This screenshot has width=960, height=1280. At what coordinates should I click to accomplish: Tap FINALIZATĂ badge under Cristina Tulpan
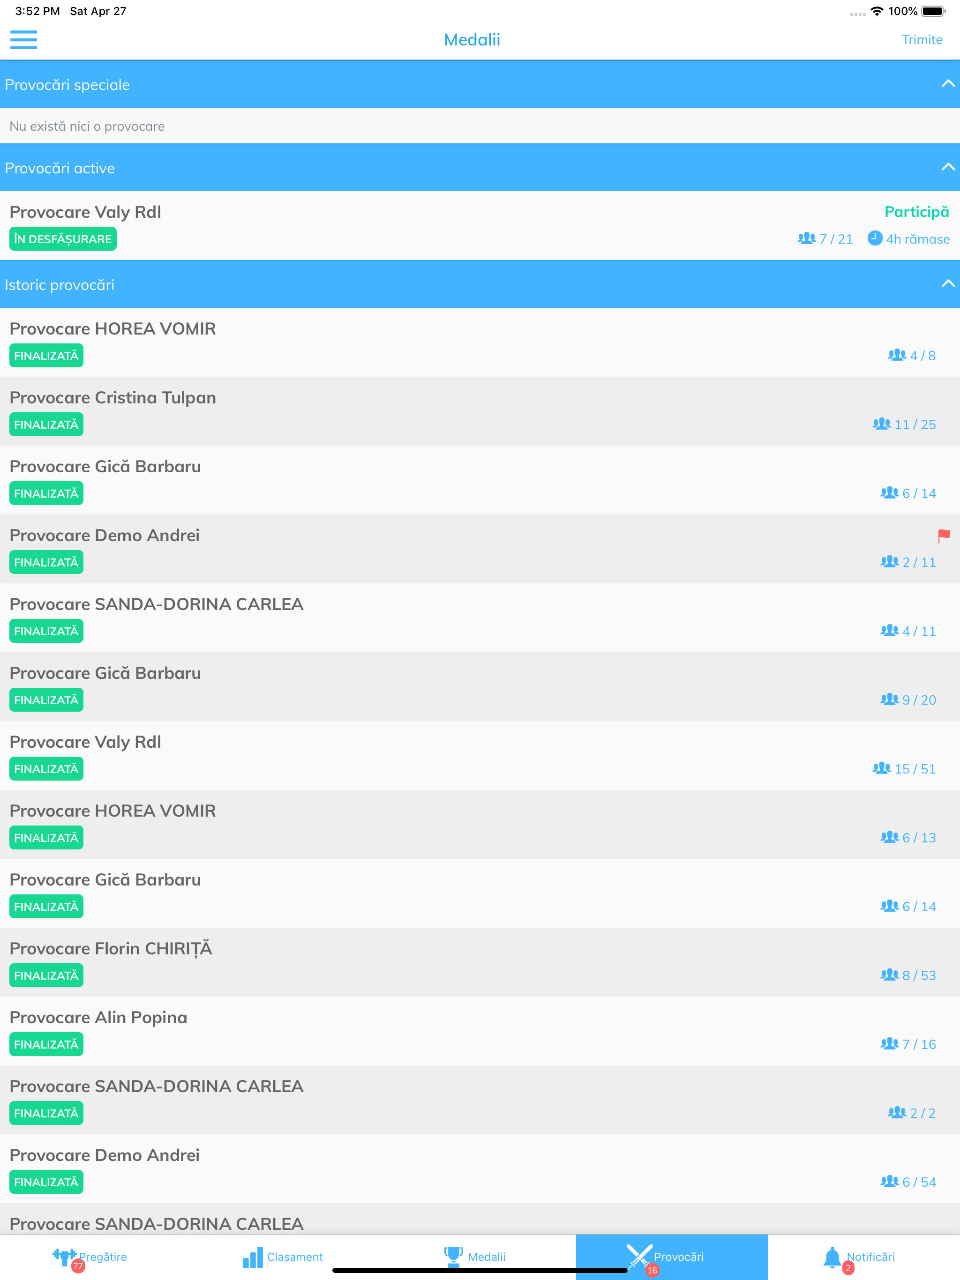tap(46, 424)
